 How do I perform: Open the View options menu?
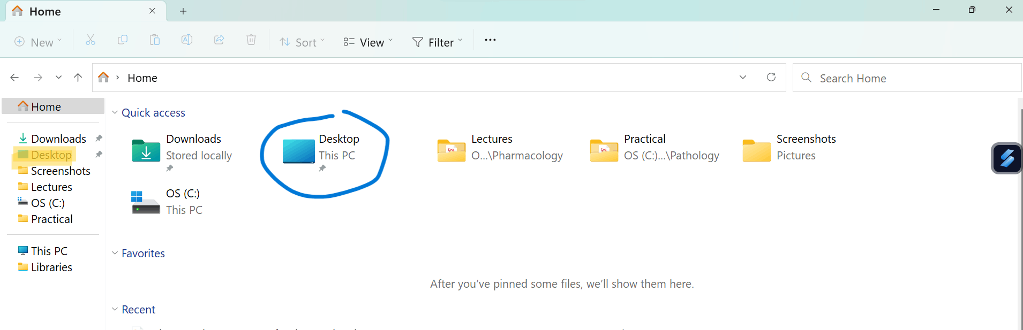(x=368, y=42)
